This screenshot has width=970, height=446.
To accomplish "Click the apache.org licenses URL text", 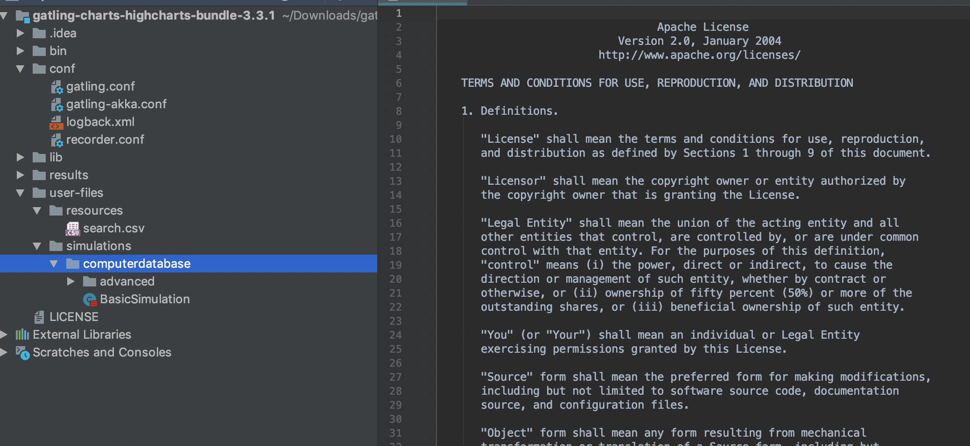I will pyautogui.click(x=699, y=55).
